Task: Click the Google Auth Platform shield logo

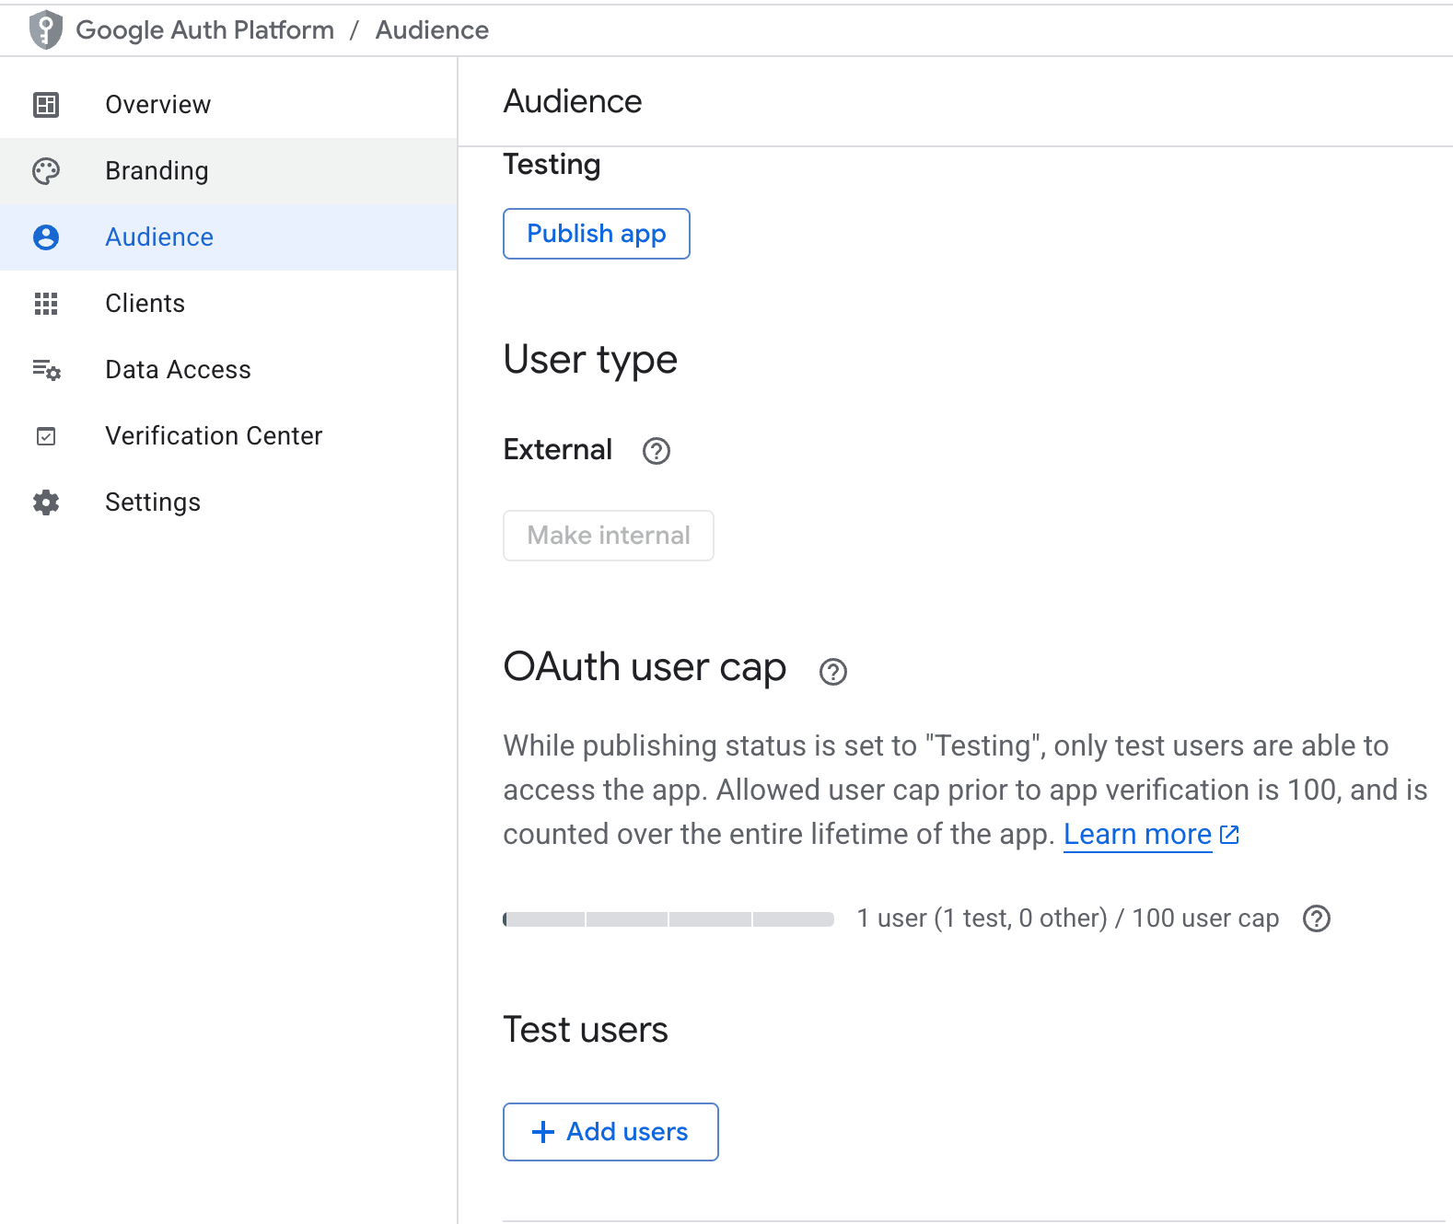Action: 45,30
